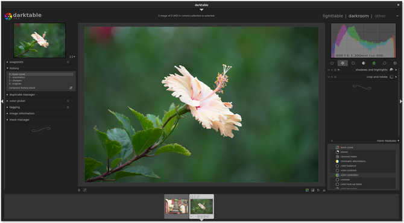The width and height of the screenshot is (404, 223).
Task: Open navigation zoom level dropdown
Action: click(72, 57)
